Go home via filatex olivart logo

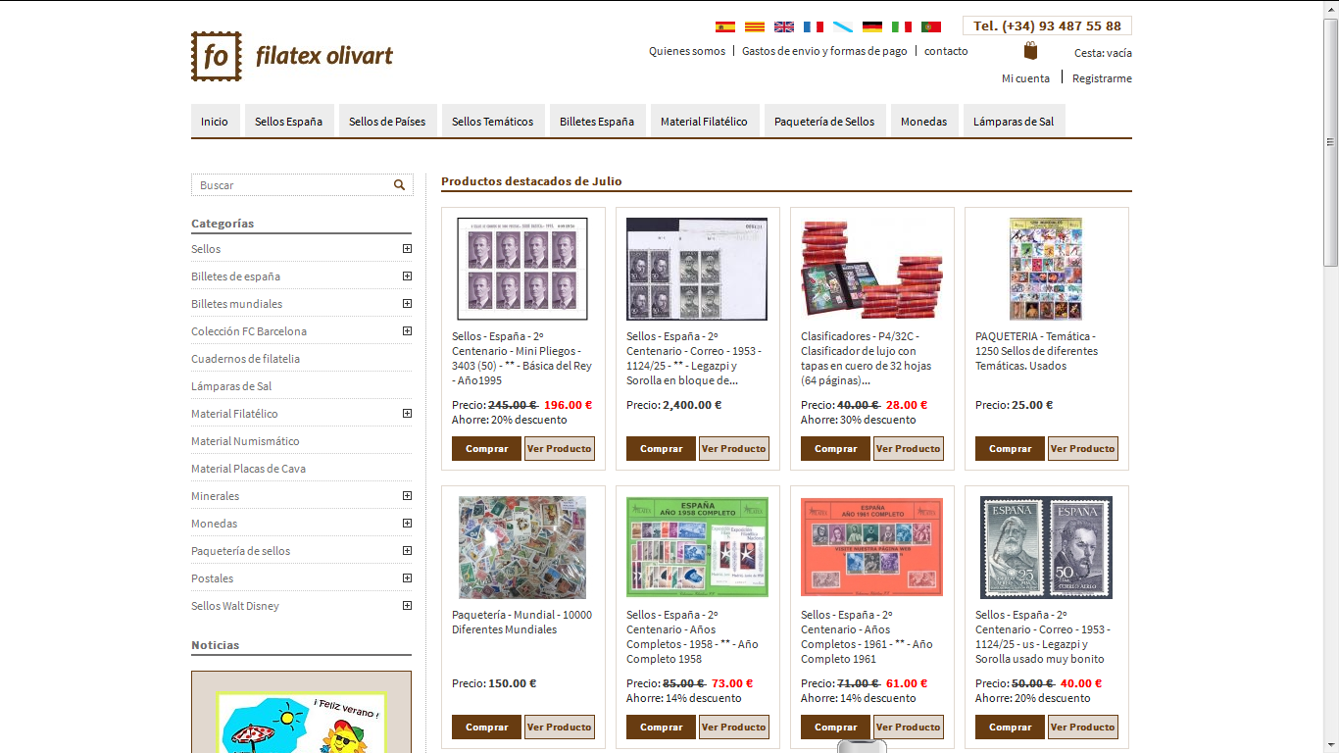point(292,56)
